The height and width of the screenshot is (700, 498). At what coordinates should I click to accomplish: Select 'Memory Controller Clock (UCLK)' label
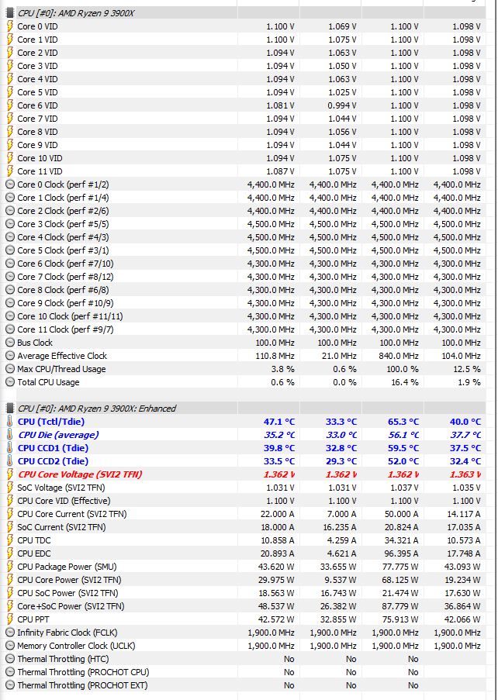76,646
